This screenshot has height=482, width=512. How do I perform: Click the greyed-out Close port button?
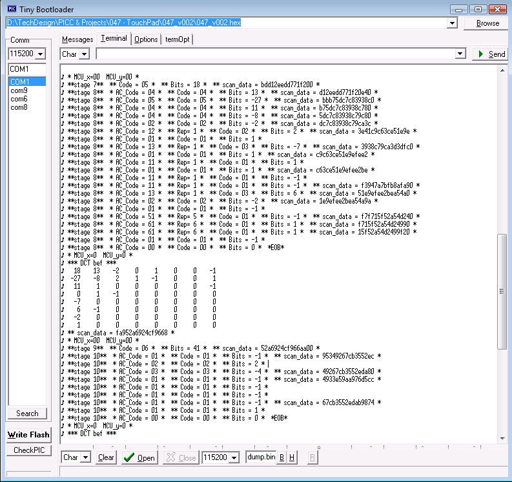(181, 457)
